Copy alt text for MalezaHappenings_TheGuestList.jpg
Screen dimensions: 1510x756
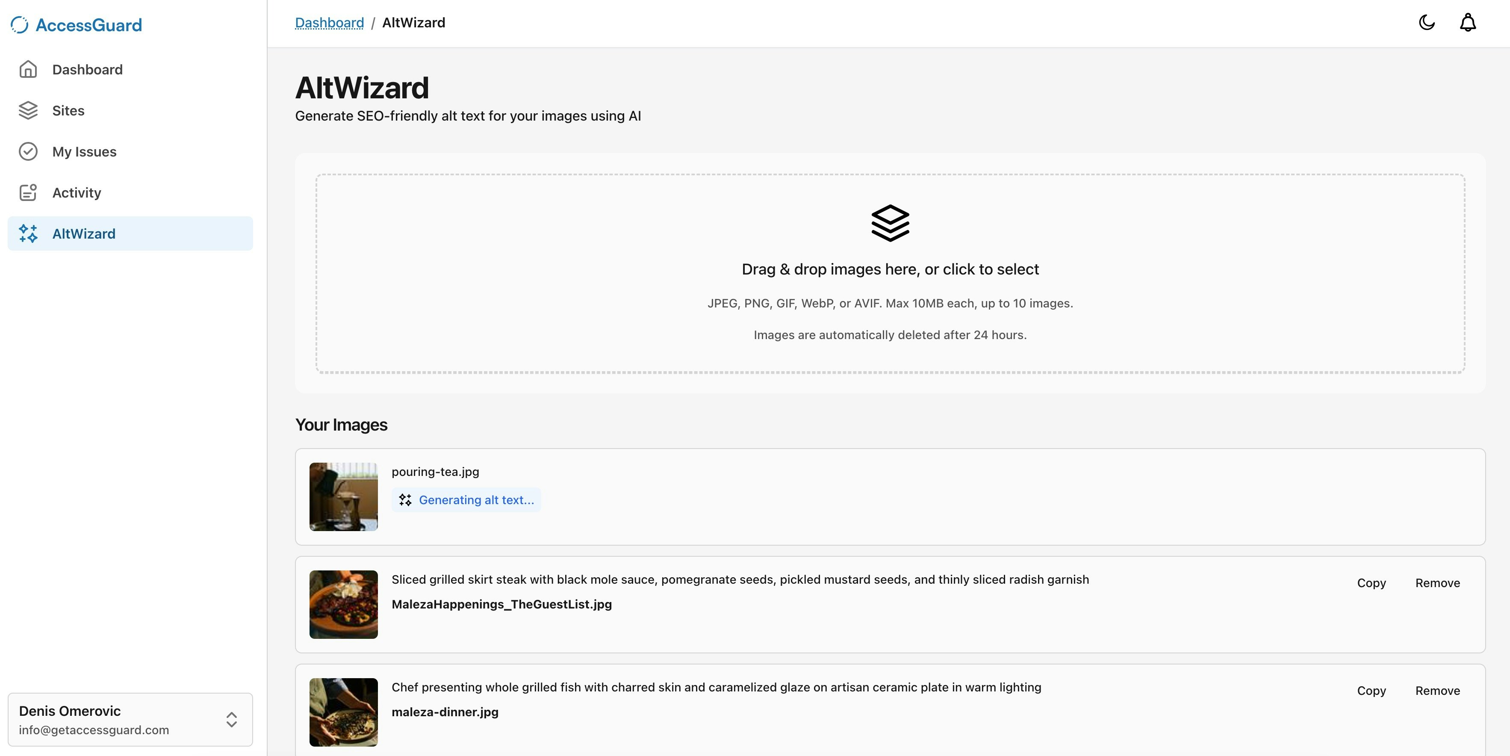[x=1371, y=583]
